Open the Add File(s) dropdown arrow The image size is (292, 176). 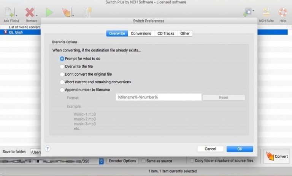[x=16, y=16]
